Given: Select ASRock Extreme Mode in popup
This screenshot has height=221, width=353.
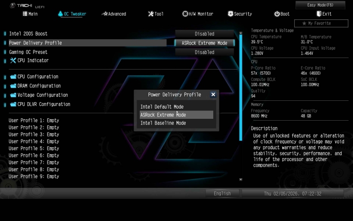Looking at the screenshot, I should coord(163,115).
